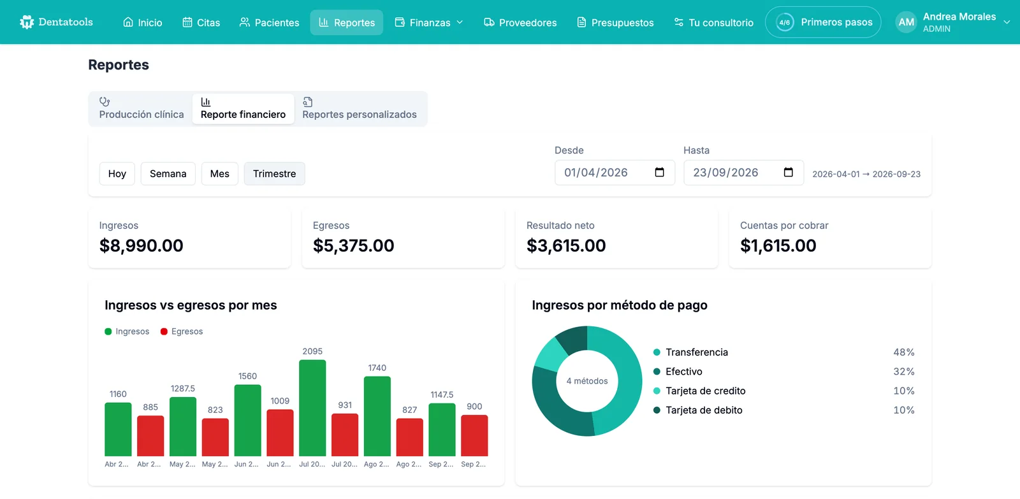Switch to the Reporte financiero tab
Screen dimensions: 1020x499
[x=243, y=108]
